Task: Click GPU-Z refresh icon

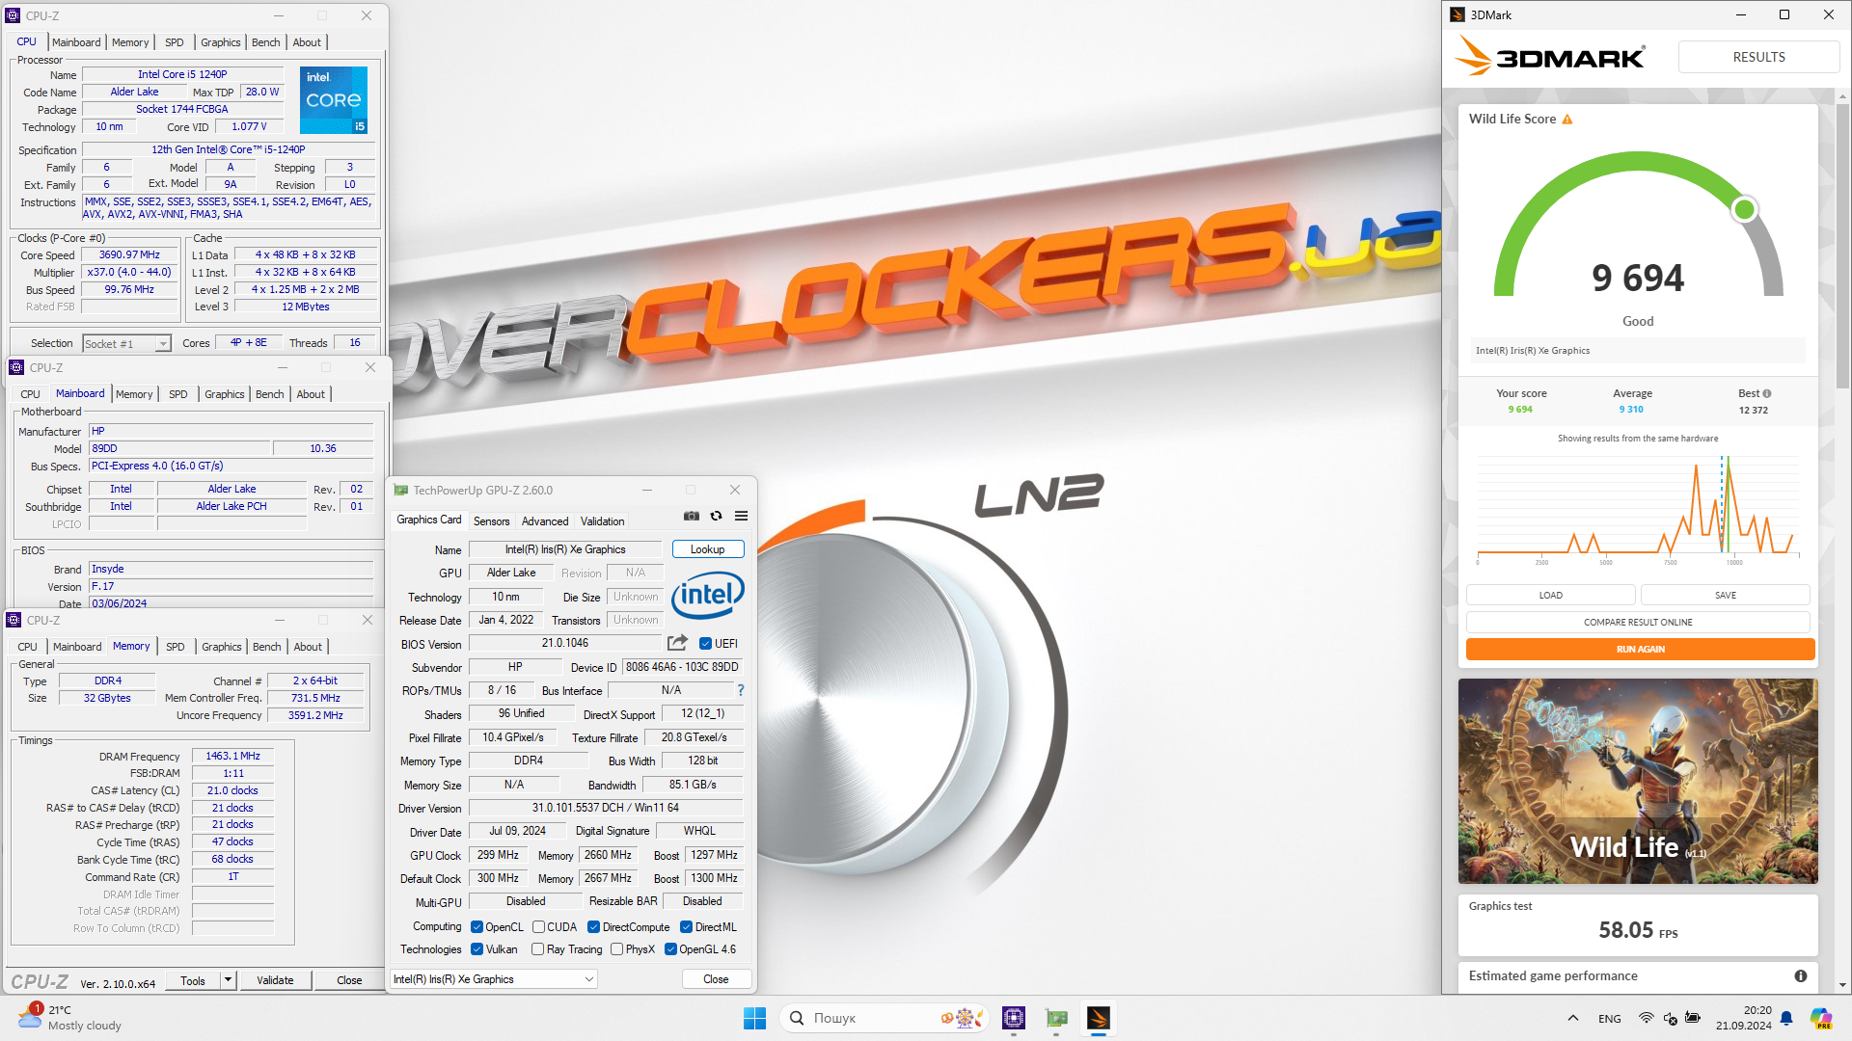Action: [x=717, y=517]
